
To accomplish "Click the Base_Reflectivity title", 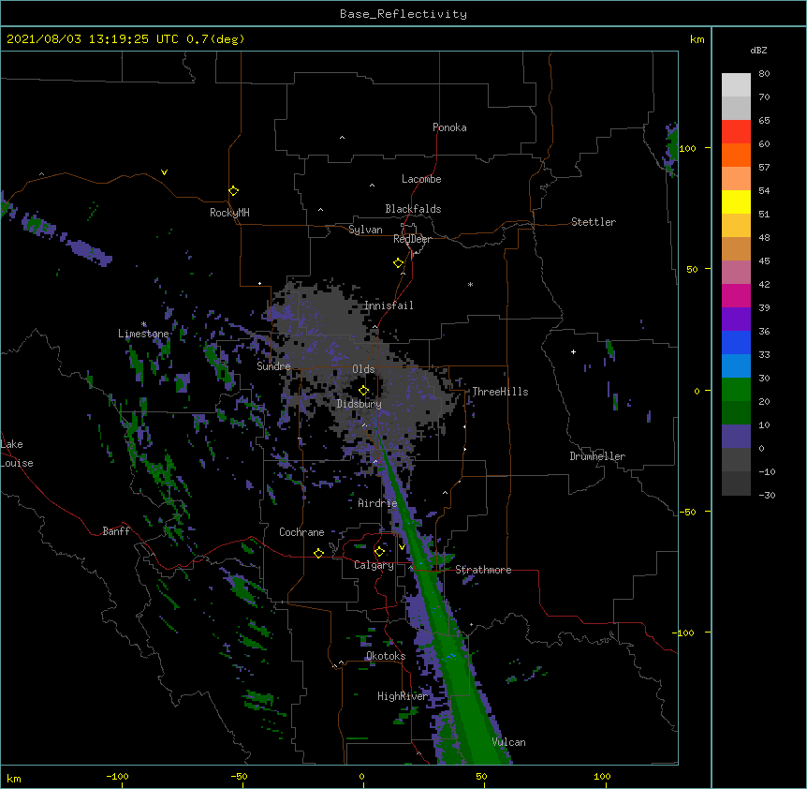I will pos(403,14).
